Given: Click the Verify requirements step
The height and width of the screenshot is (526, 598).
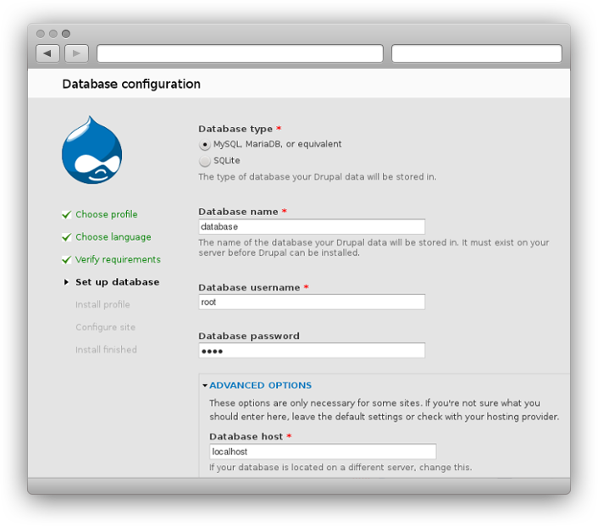Looking at the screenshot, I should pyautogui.click(x=118, y=259).
